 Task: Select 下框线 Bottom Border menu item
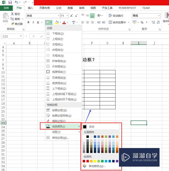(x=63, y=33)
